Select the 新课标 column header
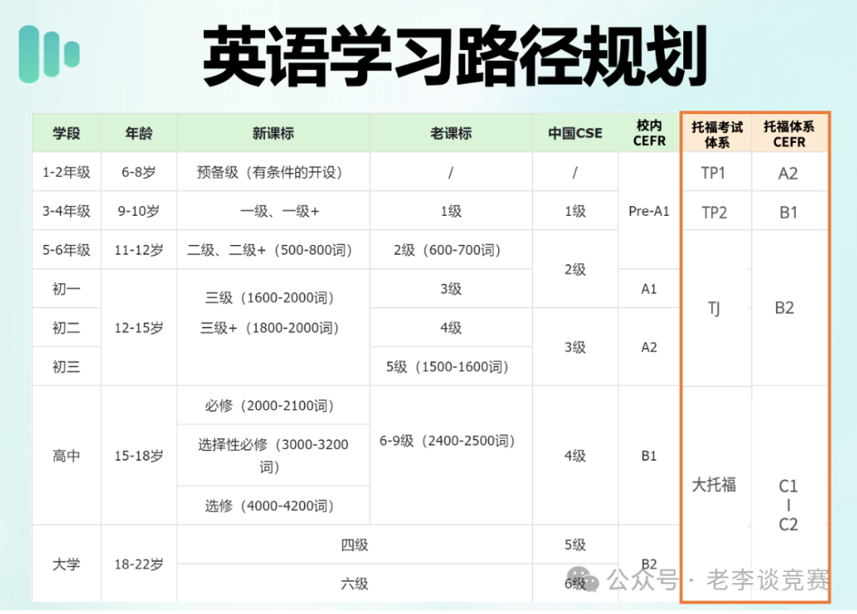 coord(273,132)
